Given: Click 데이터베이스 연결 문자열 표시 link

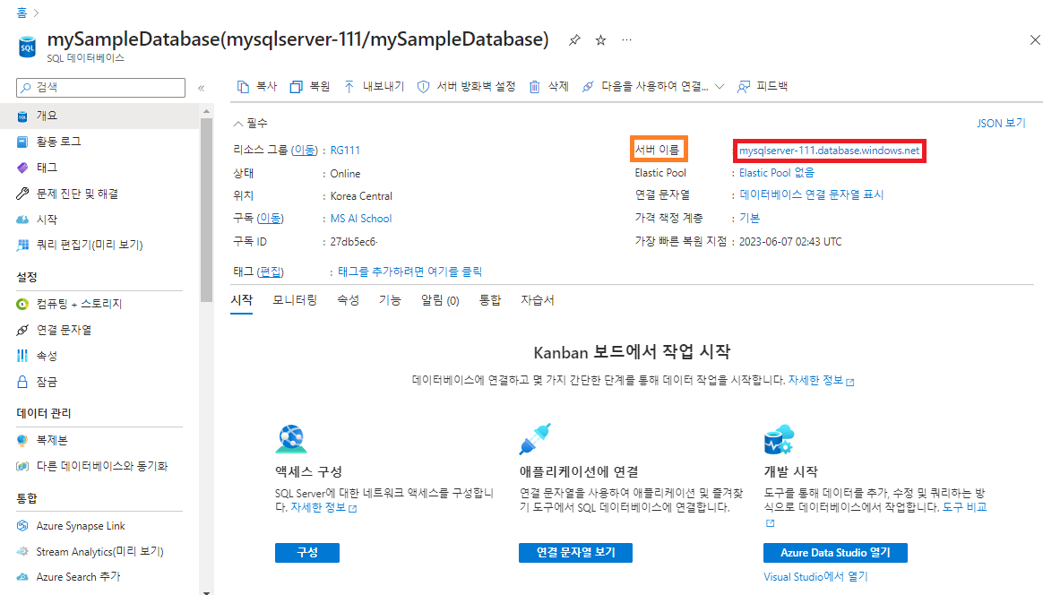Looking at the screenshot, I should 812,194.
